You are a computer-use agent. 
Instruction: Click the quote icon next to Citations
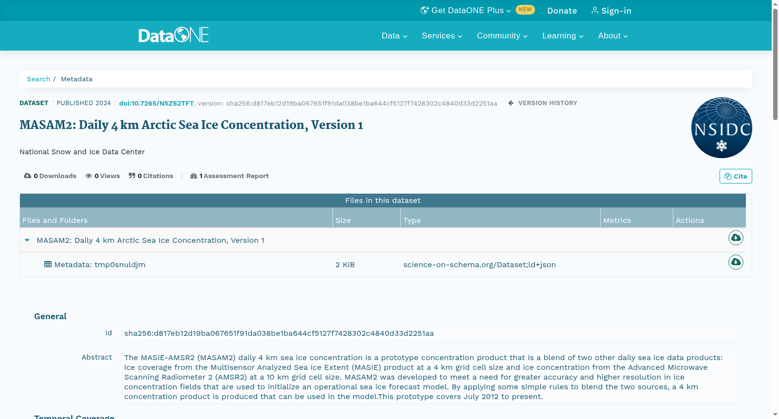click(x=132, y=176)
